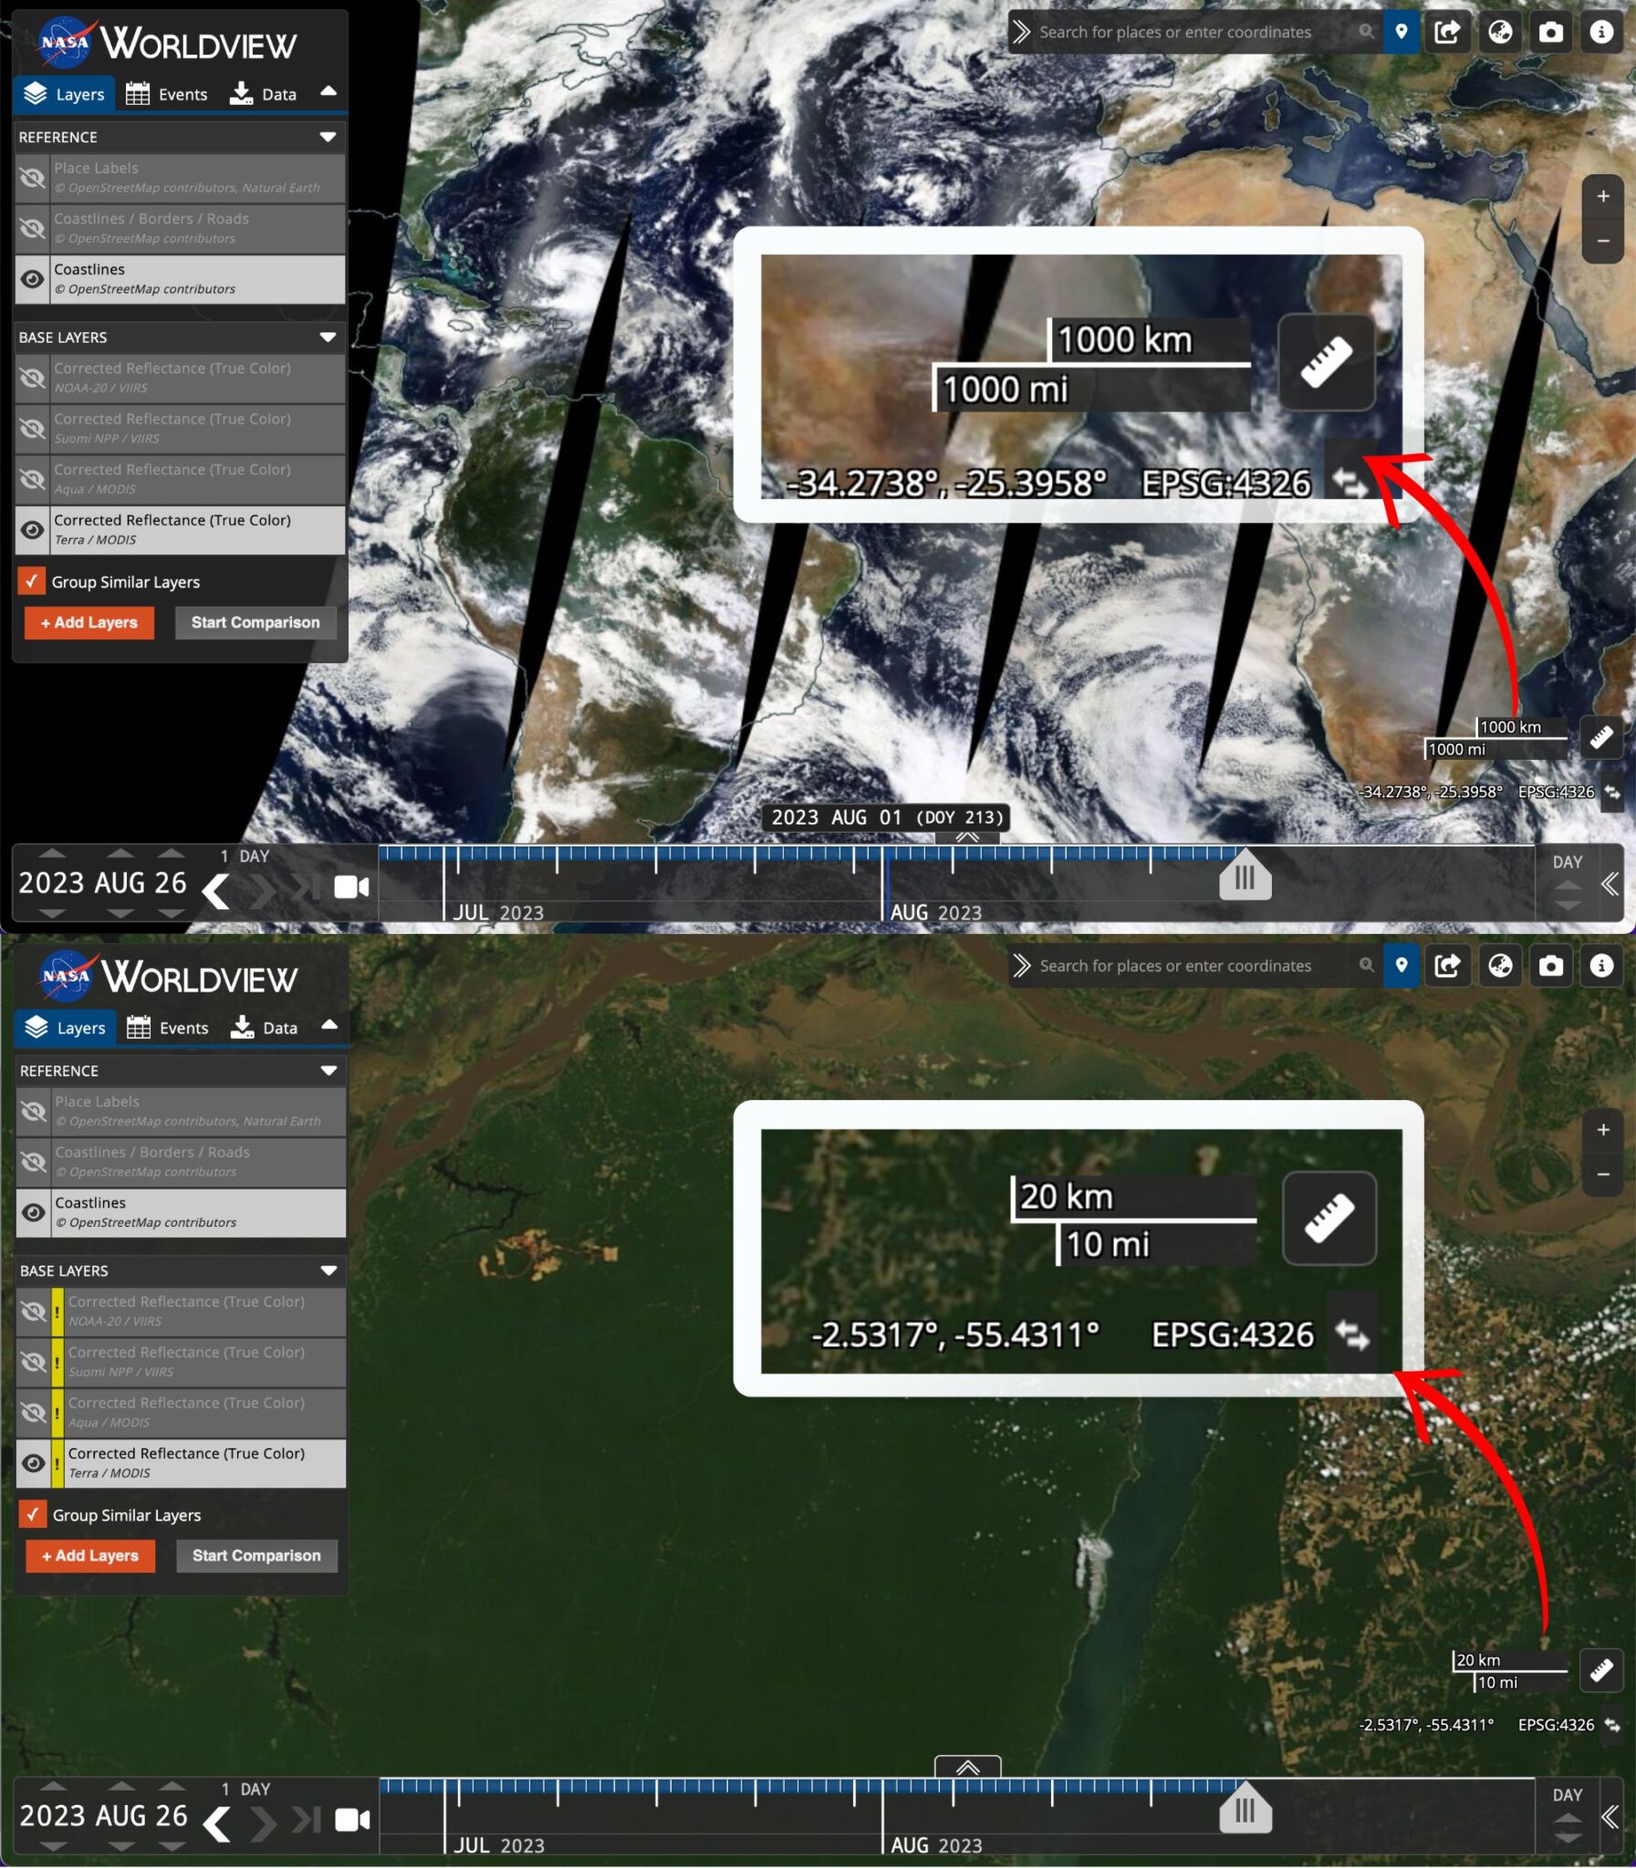Open Events tab in upper window
1636x1868 pixels.
tap(167, 94)
